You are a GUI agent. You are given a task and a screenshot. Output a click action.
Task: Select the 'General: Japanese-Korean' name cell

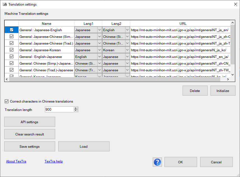coord(46,50)
